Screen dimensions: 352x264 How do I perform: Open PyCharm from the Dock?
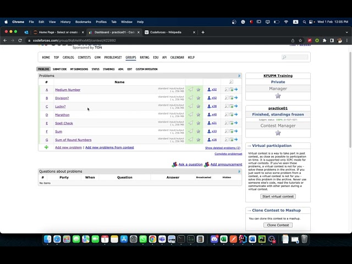pyautogui.click(x=262, y=239)
